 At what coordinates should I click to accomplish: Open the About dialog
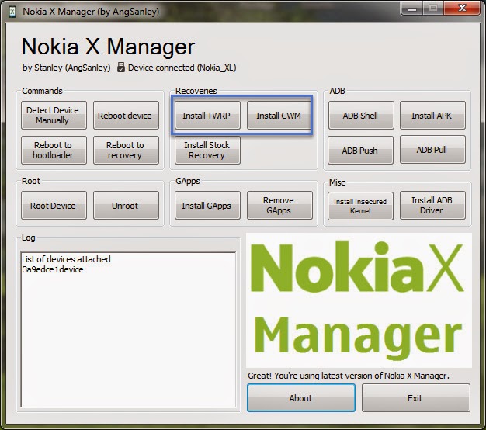pyautogui.click(x=301, y=397)
